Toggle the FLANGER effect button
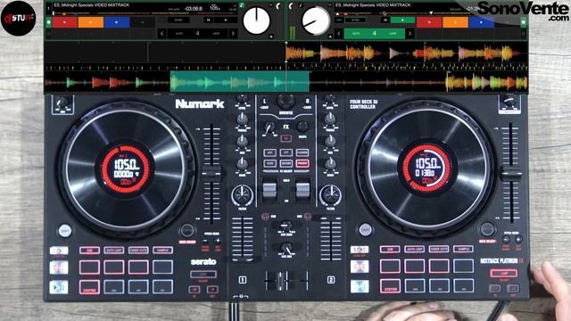The height and width of the screenshot is (321, 571). 302,152
